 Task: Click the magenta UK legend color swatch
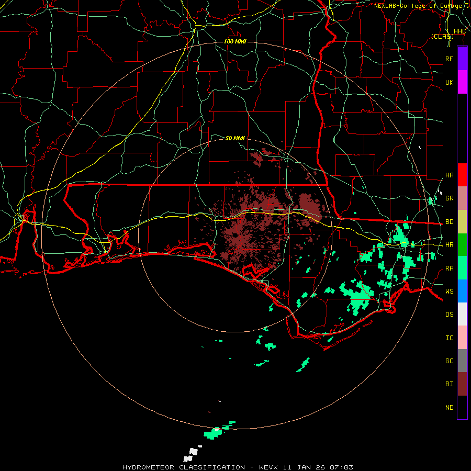(462, 82)
